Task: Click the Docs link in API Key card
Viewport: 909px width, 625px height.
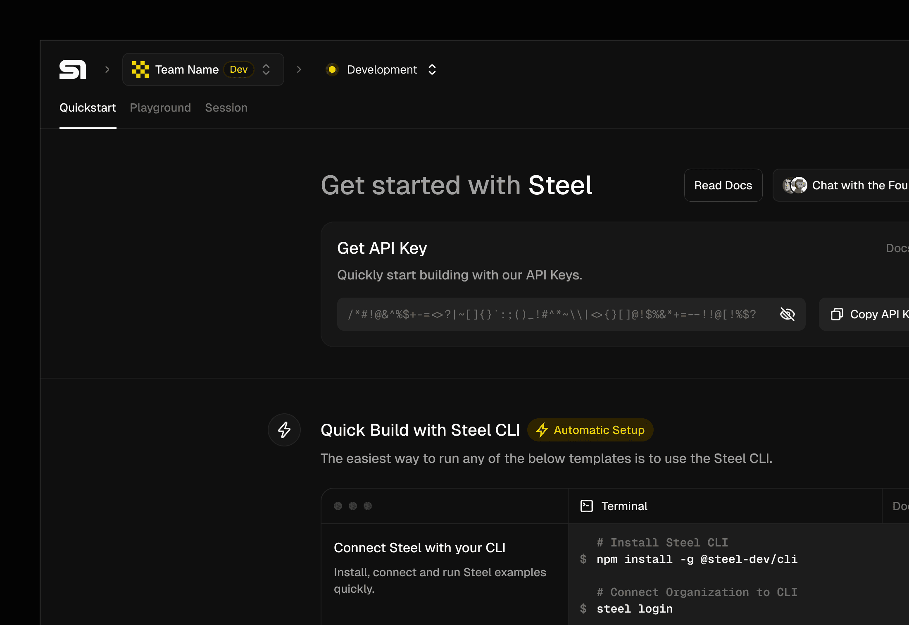Action: (x=897, y=248)
